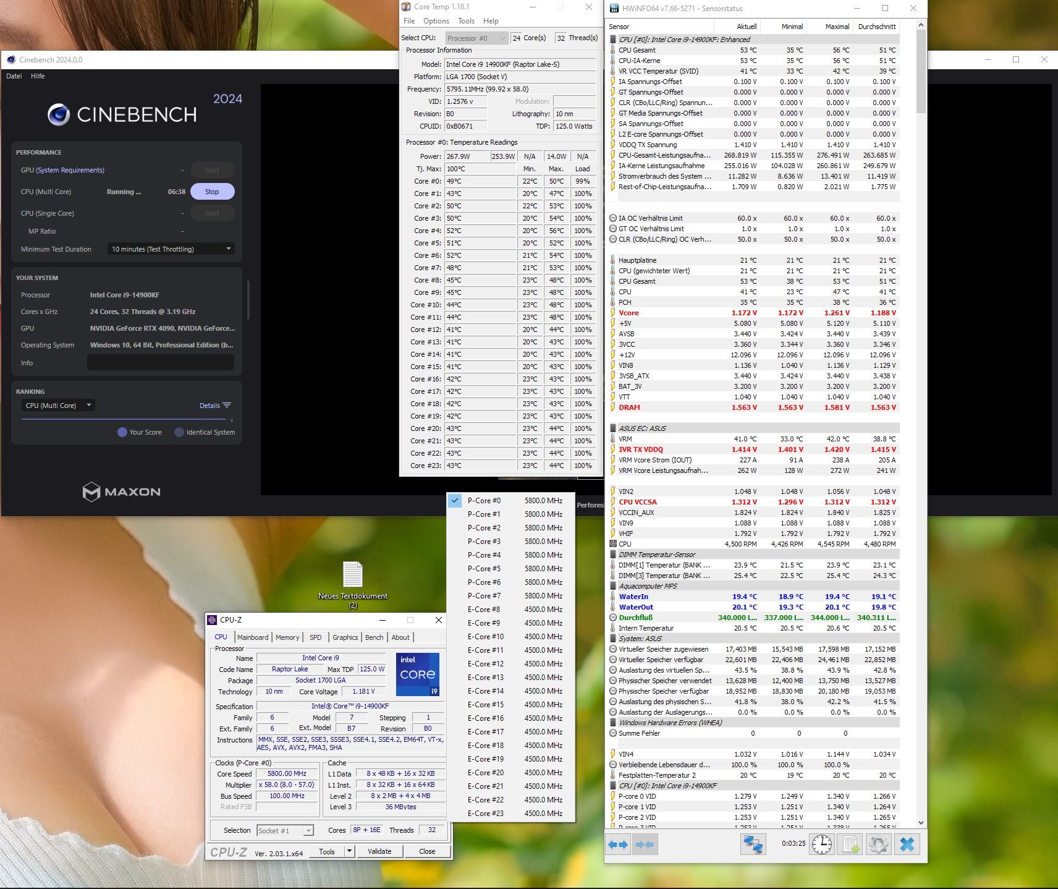Click the Summe Fehler WHEA sensor icon
The width and height of the screenshot is (1058, 889).
coord(613,733)
